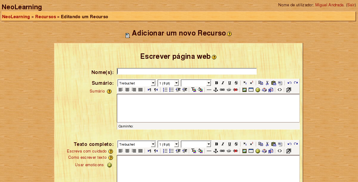
Task: Go to Recursos in the breadcrumb
Action: [45, 17]
